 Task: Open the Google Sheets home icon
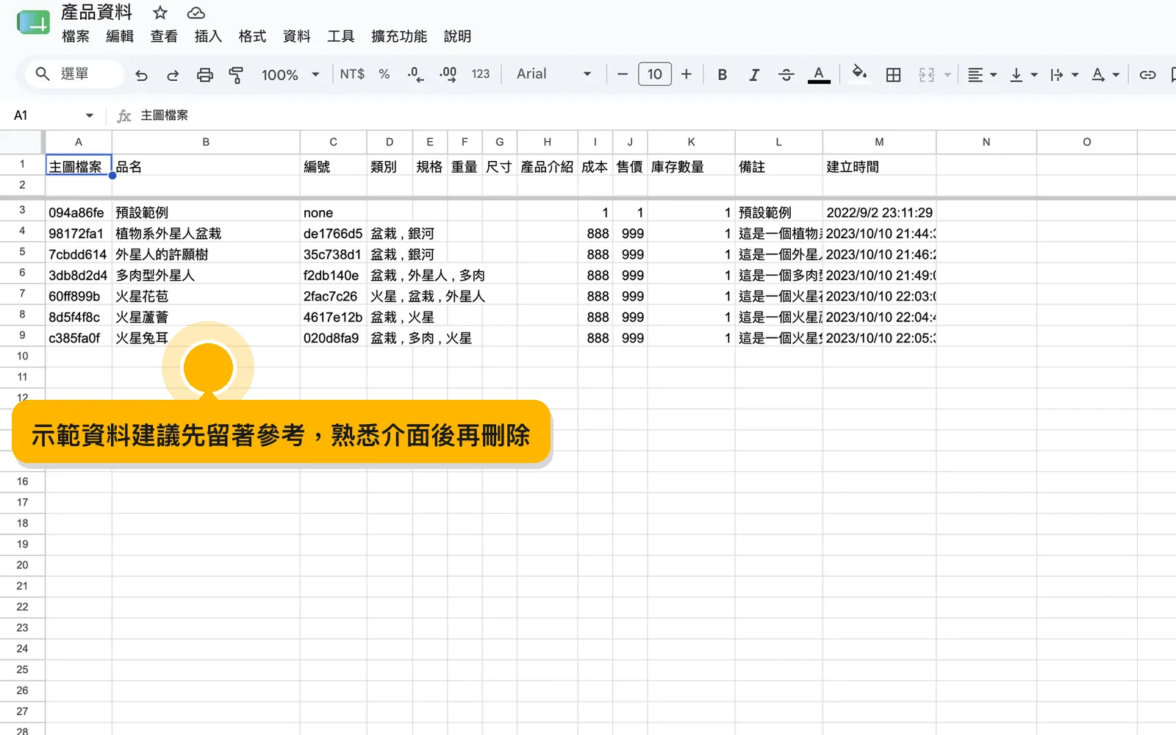pos(33,23)
